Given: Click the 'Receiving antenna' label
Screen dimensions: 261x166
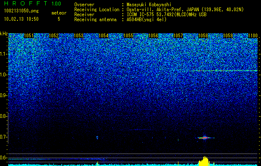Looking at the screenshot, I should [95, 20].
